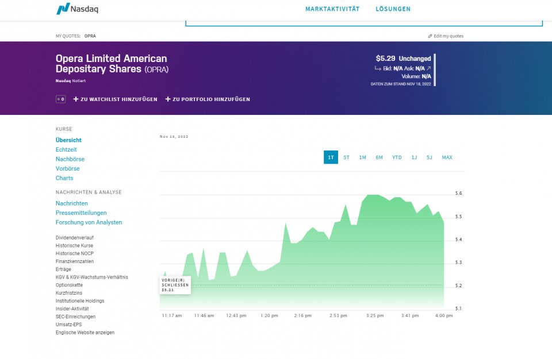Click Zu Watchlist hinzufügen button

click(x=115, y=99)
